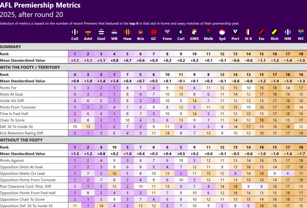Click the Fremantle chevron logo icon
This screenshot has height=208, width=307.
[x=167, y=32]
